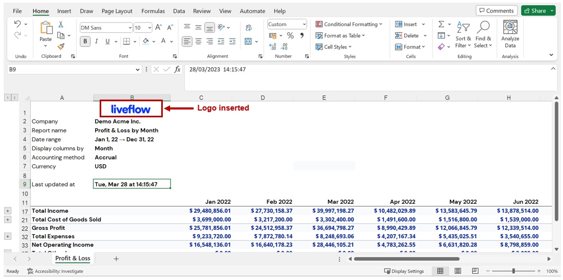Expand grouped row 17 Total Income
Screen dimensions: 563x280
tap(8, 211)
